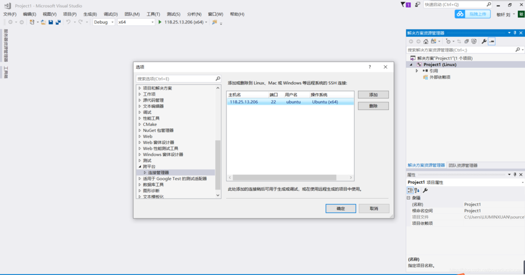Click the Show All Files icon in Solution Explorer
The height and width of the screenshot is (275, 525).
pyautogui.click(x=474, y=41)
